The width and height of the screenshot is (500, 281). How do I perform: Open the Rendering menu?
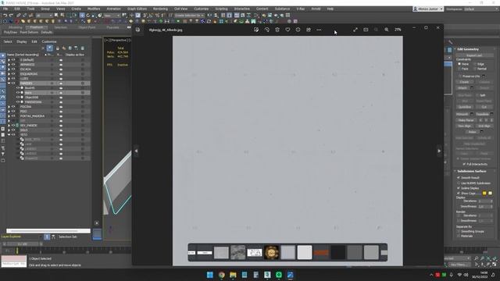click(x=160, y=9)
